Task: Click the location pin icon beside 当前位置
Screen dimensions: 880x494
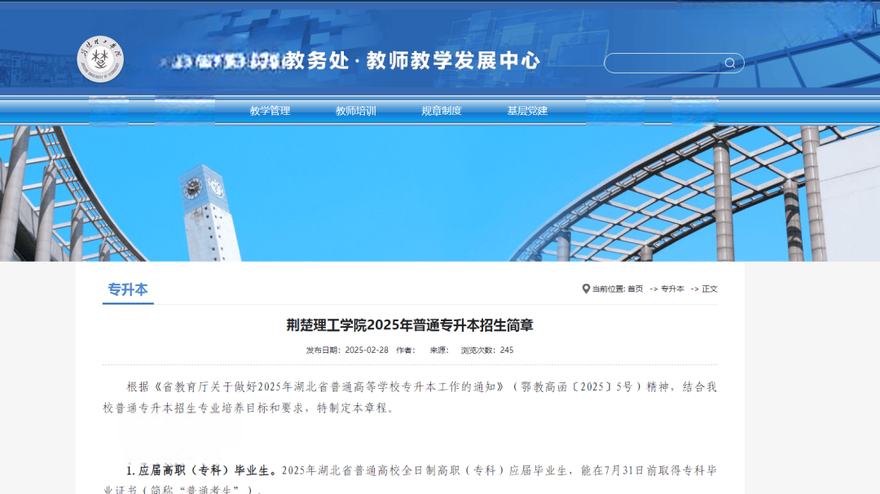Action: 586,289
